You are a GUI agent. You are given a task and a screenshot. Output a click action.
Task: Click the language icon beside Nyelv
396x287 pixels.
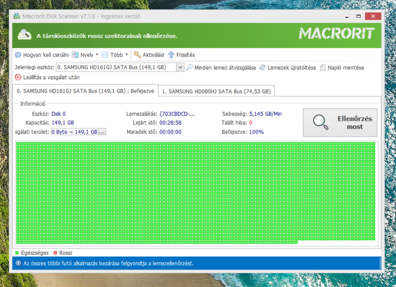pyautogui.click(x=75, y=55)
